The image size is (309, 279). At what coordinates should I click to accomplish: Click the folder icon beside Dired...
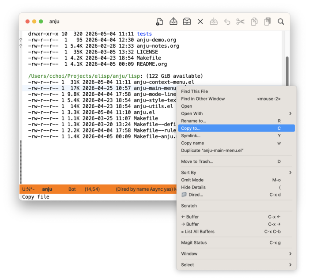184,195
